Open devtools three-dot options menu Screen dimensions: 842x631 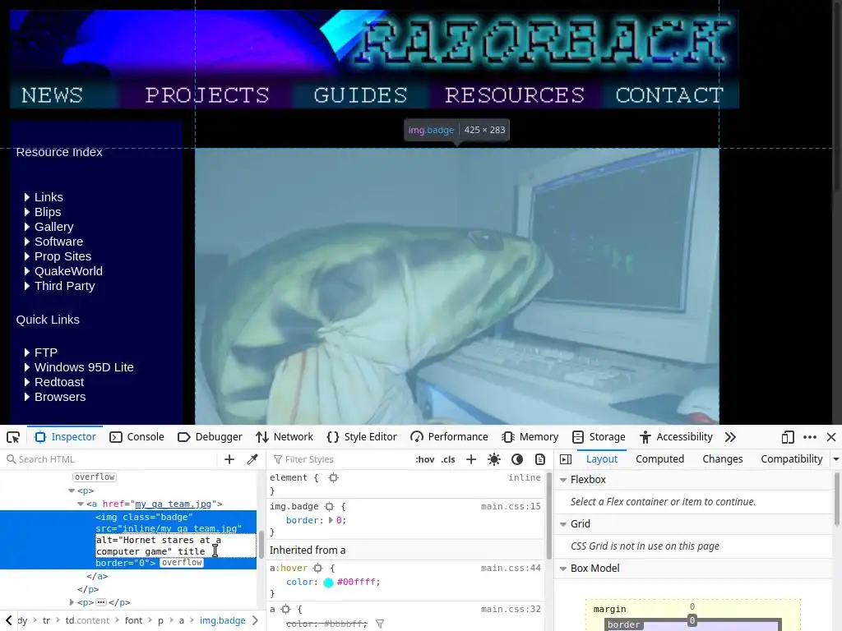tap(810, 437)
